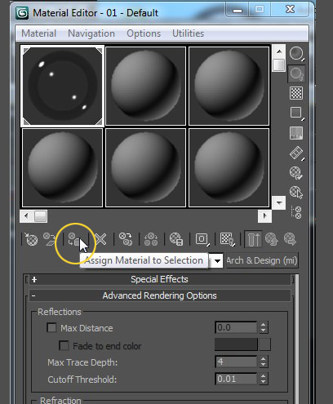Image resolution: width=333 pixels, height=404 pixels.
Task: Click the Arch & Design (mi) button
Action: pyautogui.click(x=262, y=260)
